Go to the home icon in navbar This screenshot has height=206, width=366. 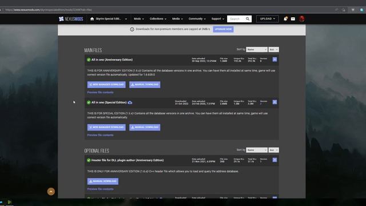[x=92, y=19]
